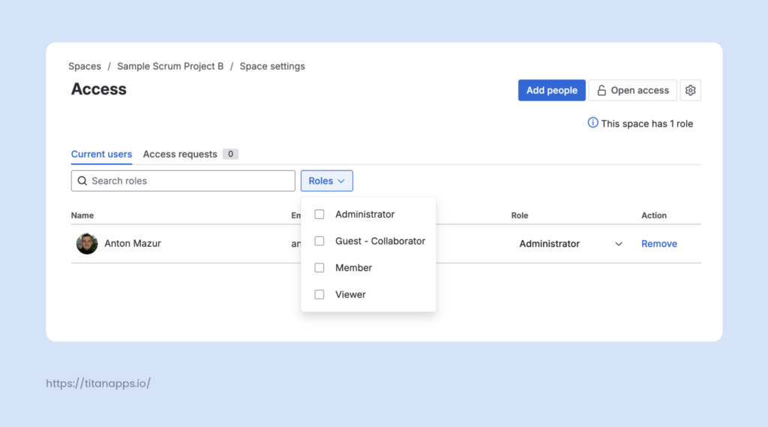Click the Action column header

coord(654,215)
